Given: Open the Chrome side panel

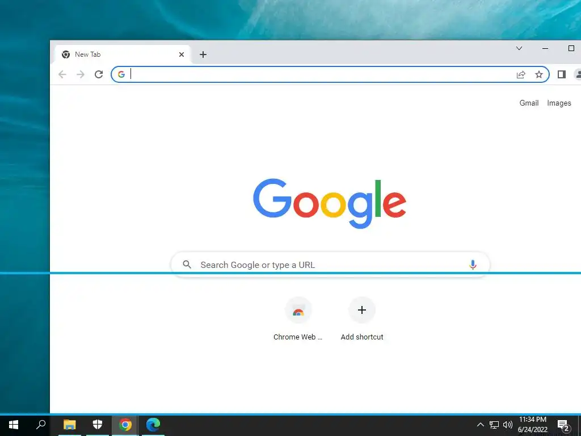Looking at the screenshot, I should [561, 74].
